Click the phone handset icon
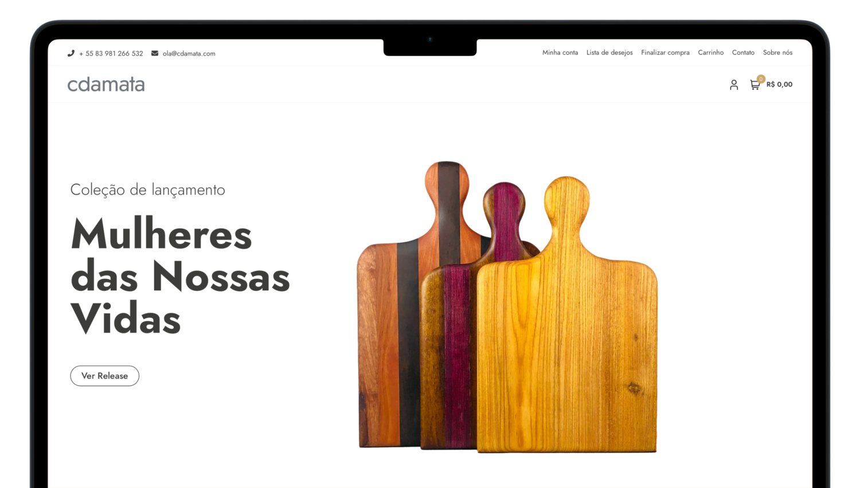Image resolution: width=860 pixels, height=488 pixels. click(71, 53)
